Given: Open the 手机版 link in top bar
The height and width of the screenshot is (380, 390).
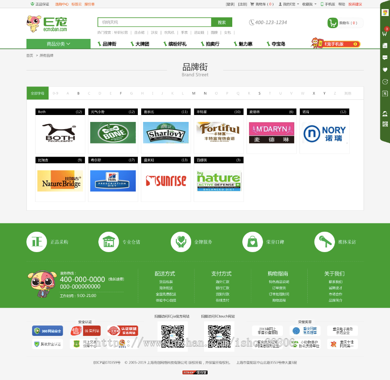Looking at the screenshot, I should tap(328, 4).
